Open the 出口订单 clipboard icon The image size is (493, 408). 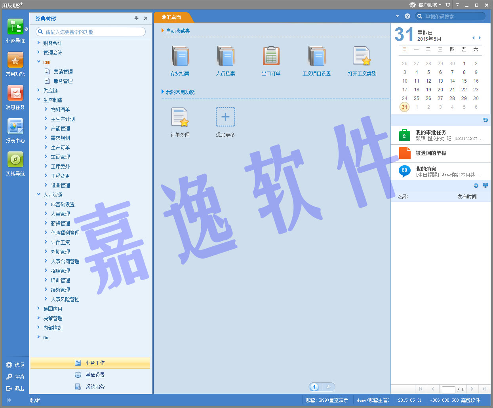(x=271, y=56)
